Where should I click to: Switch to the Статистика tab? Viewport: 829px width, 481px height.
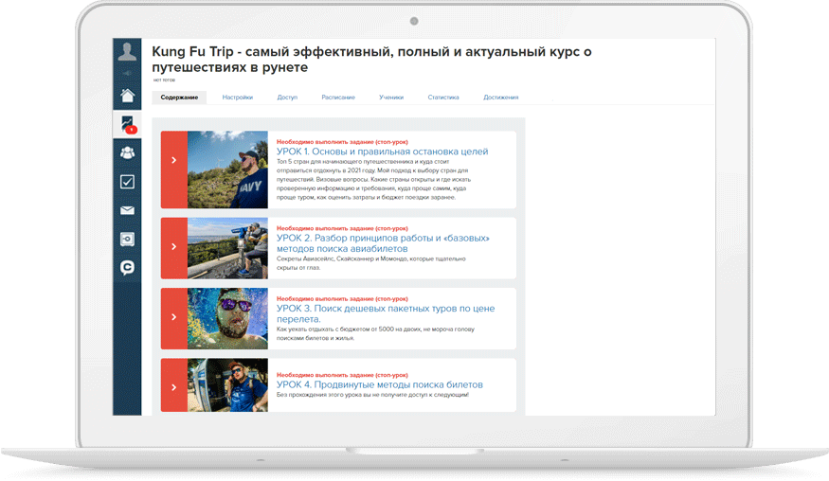443,98
